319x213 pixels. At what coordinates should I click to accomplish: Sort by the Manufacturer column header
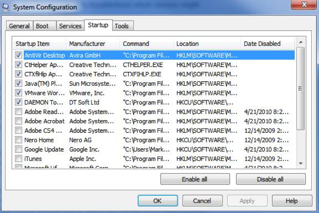click(93, 43)
